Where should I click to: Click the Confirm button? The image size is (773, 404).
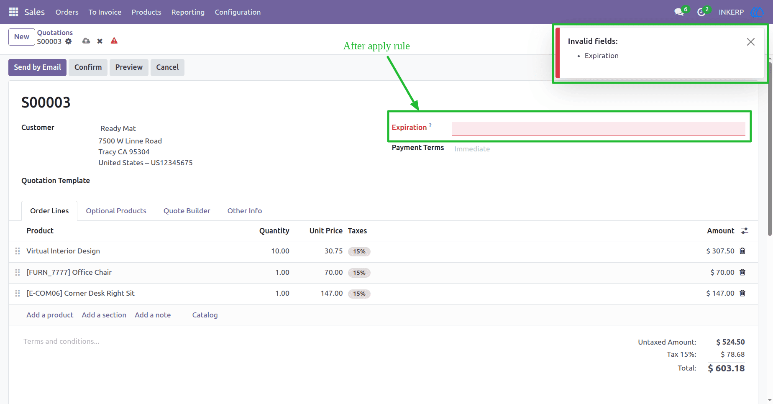click(x=88, y=67)
